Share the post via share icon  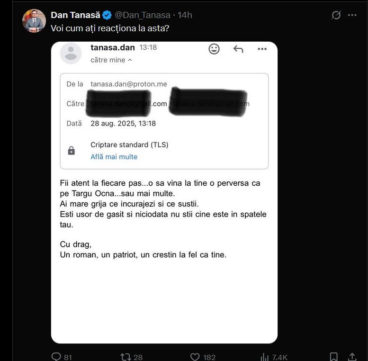(352, 357)
